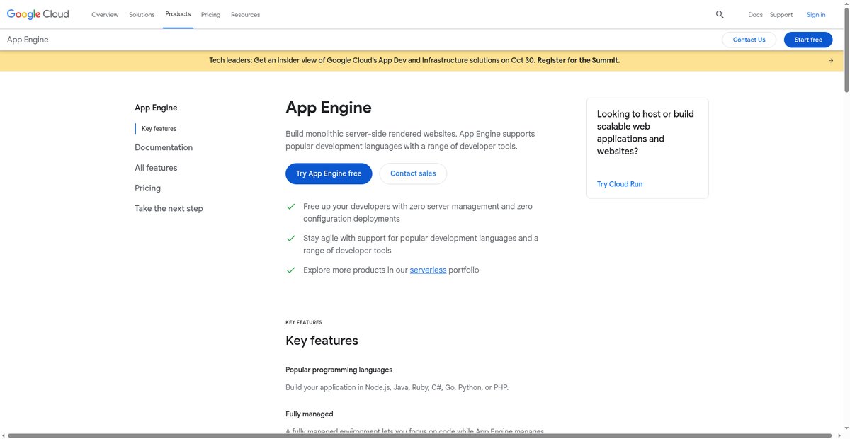Open the Solutions menu
The height and width of the screenshot is (439, 850).
pyautogui.click(x=142, y=15)
